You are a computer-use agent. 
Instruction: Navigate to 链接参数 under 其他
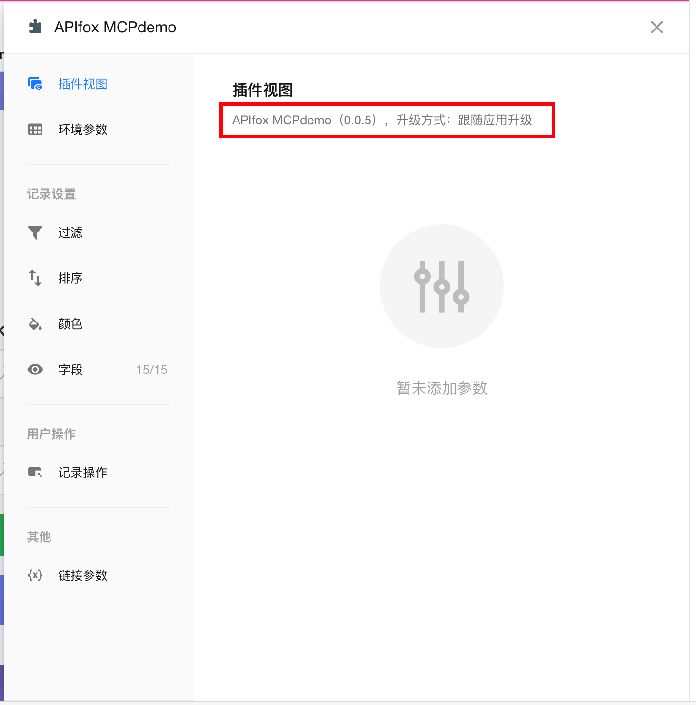coord(83,575)
